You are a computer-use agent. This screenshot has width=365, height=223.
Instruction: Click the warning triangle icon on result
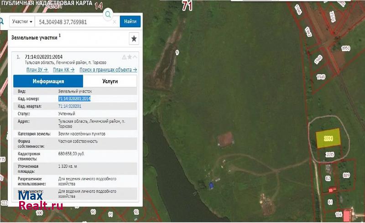click(124, 57)
